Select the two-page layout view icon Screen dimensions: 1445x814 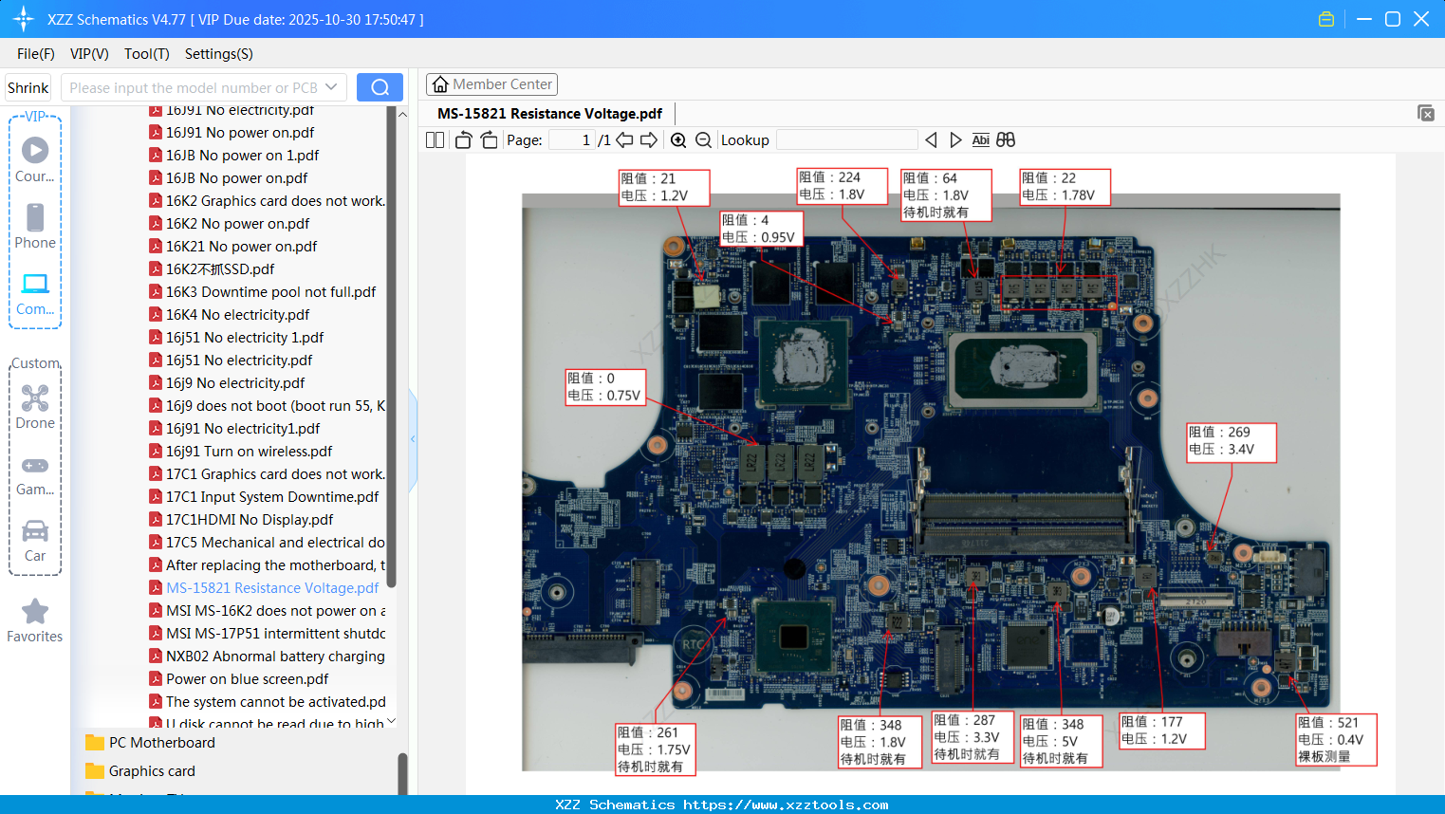coord(434,139)
